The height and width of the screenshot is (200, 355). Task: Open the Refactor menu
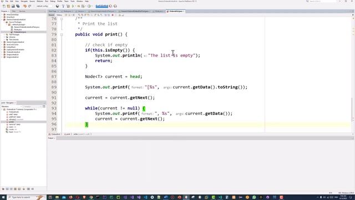click(40, 1)
